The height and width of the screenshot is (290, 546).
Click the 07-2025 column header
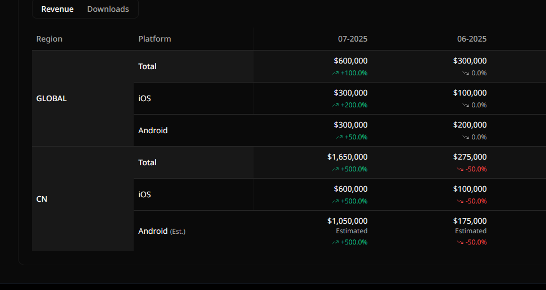click(x=352, y=39)
